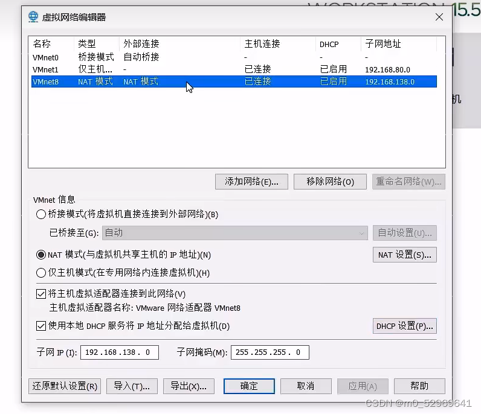This screenshot has height=414, width=481.
Task: Select the VMnet0 row
Action: pos(234,57)
